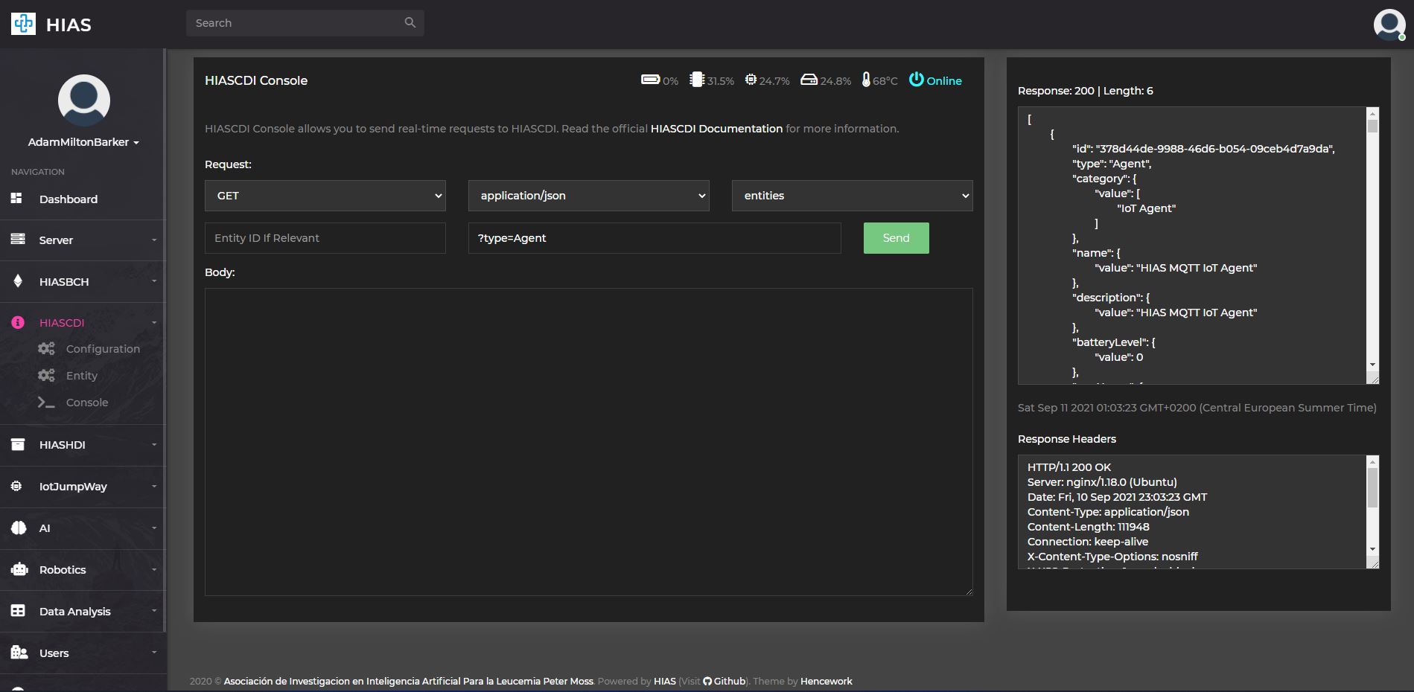Click the IotJumpWay chip icon
This screenshot has width=1414, height=692.
coord(16,486)
